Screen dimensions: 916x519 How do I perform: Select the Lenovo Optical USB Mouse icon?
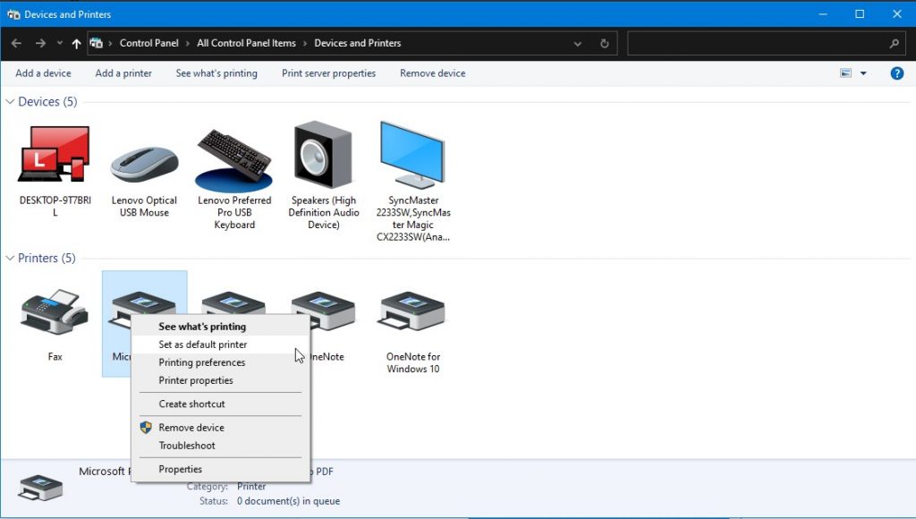click(144, 165)
